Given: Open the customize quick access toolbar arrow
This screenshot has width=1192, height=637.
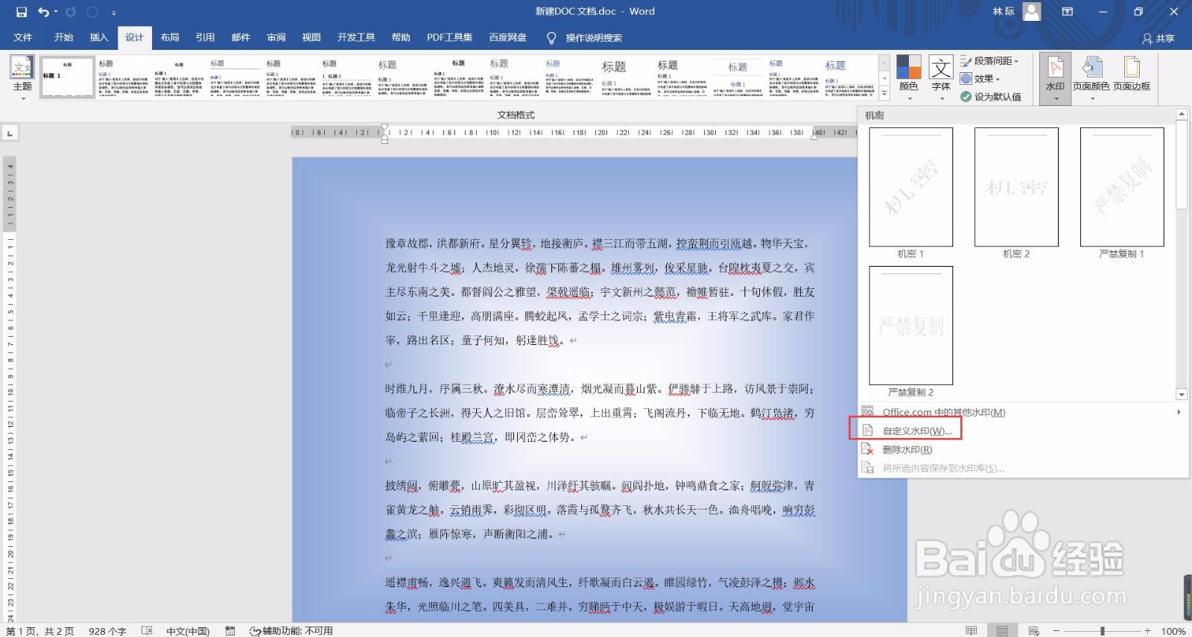Looking at the screenshot, I should (x=113, y=13).
